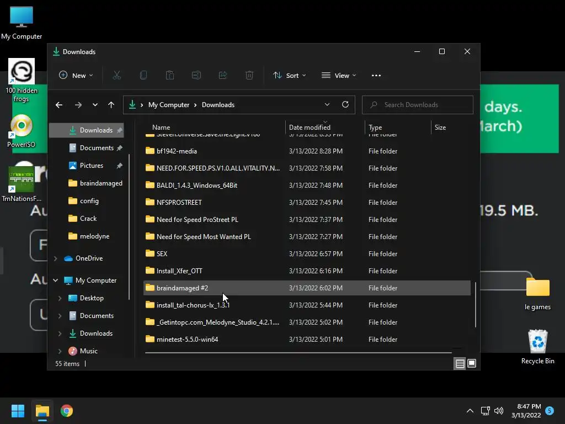The height and width of the screenshot is (424, 565).
Task: Open volume control in system tray
Action: [499, 411]
